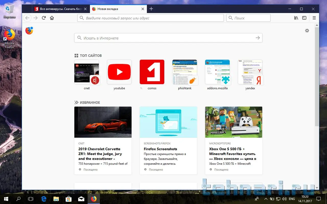
Task: Open Microsoft Store from the taskbar
Action: [68, 199]
